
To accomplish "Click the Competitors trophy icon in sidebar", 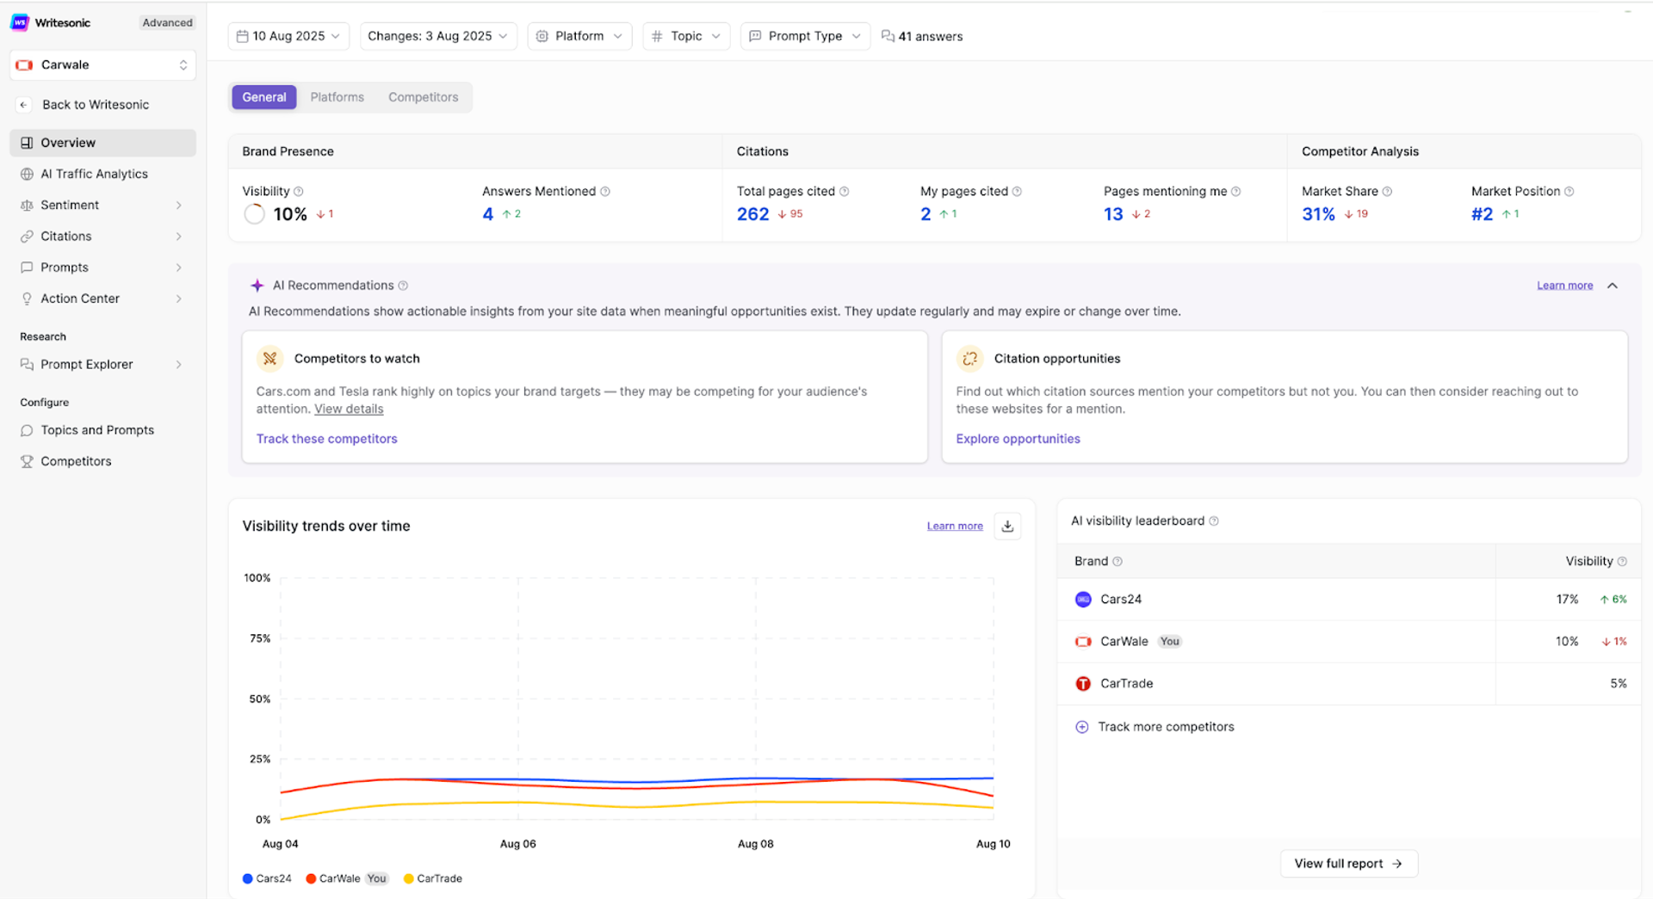I will click(27, 461).
